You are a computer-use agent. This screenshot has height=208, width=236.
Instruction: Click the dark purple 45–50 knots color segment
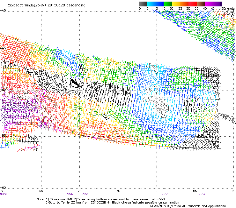point(218,4)
